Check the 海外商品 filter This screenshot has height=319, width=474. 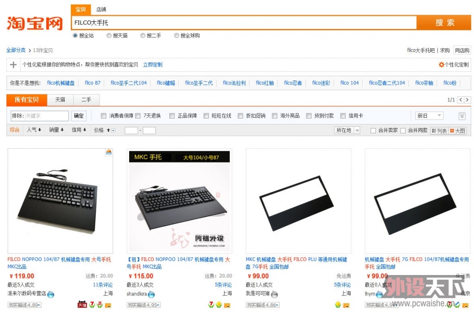(x=274, y=116)
